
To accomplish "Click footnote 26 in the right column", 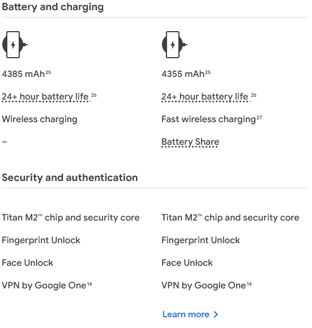I will 253,95.
